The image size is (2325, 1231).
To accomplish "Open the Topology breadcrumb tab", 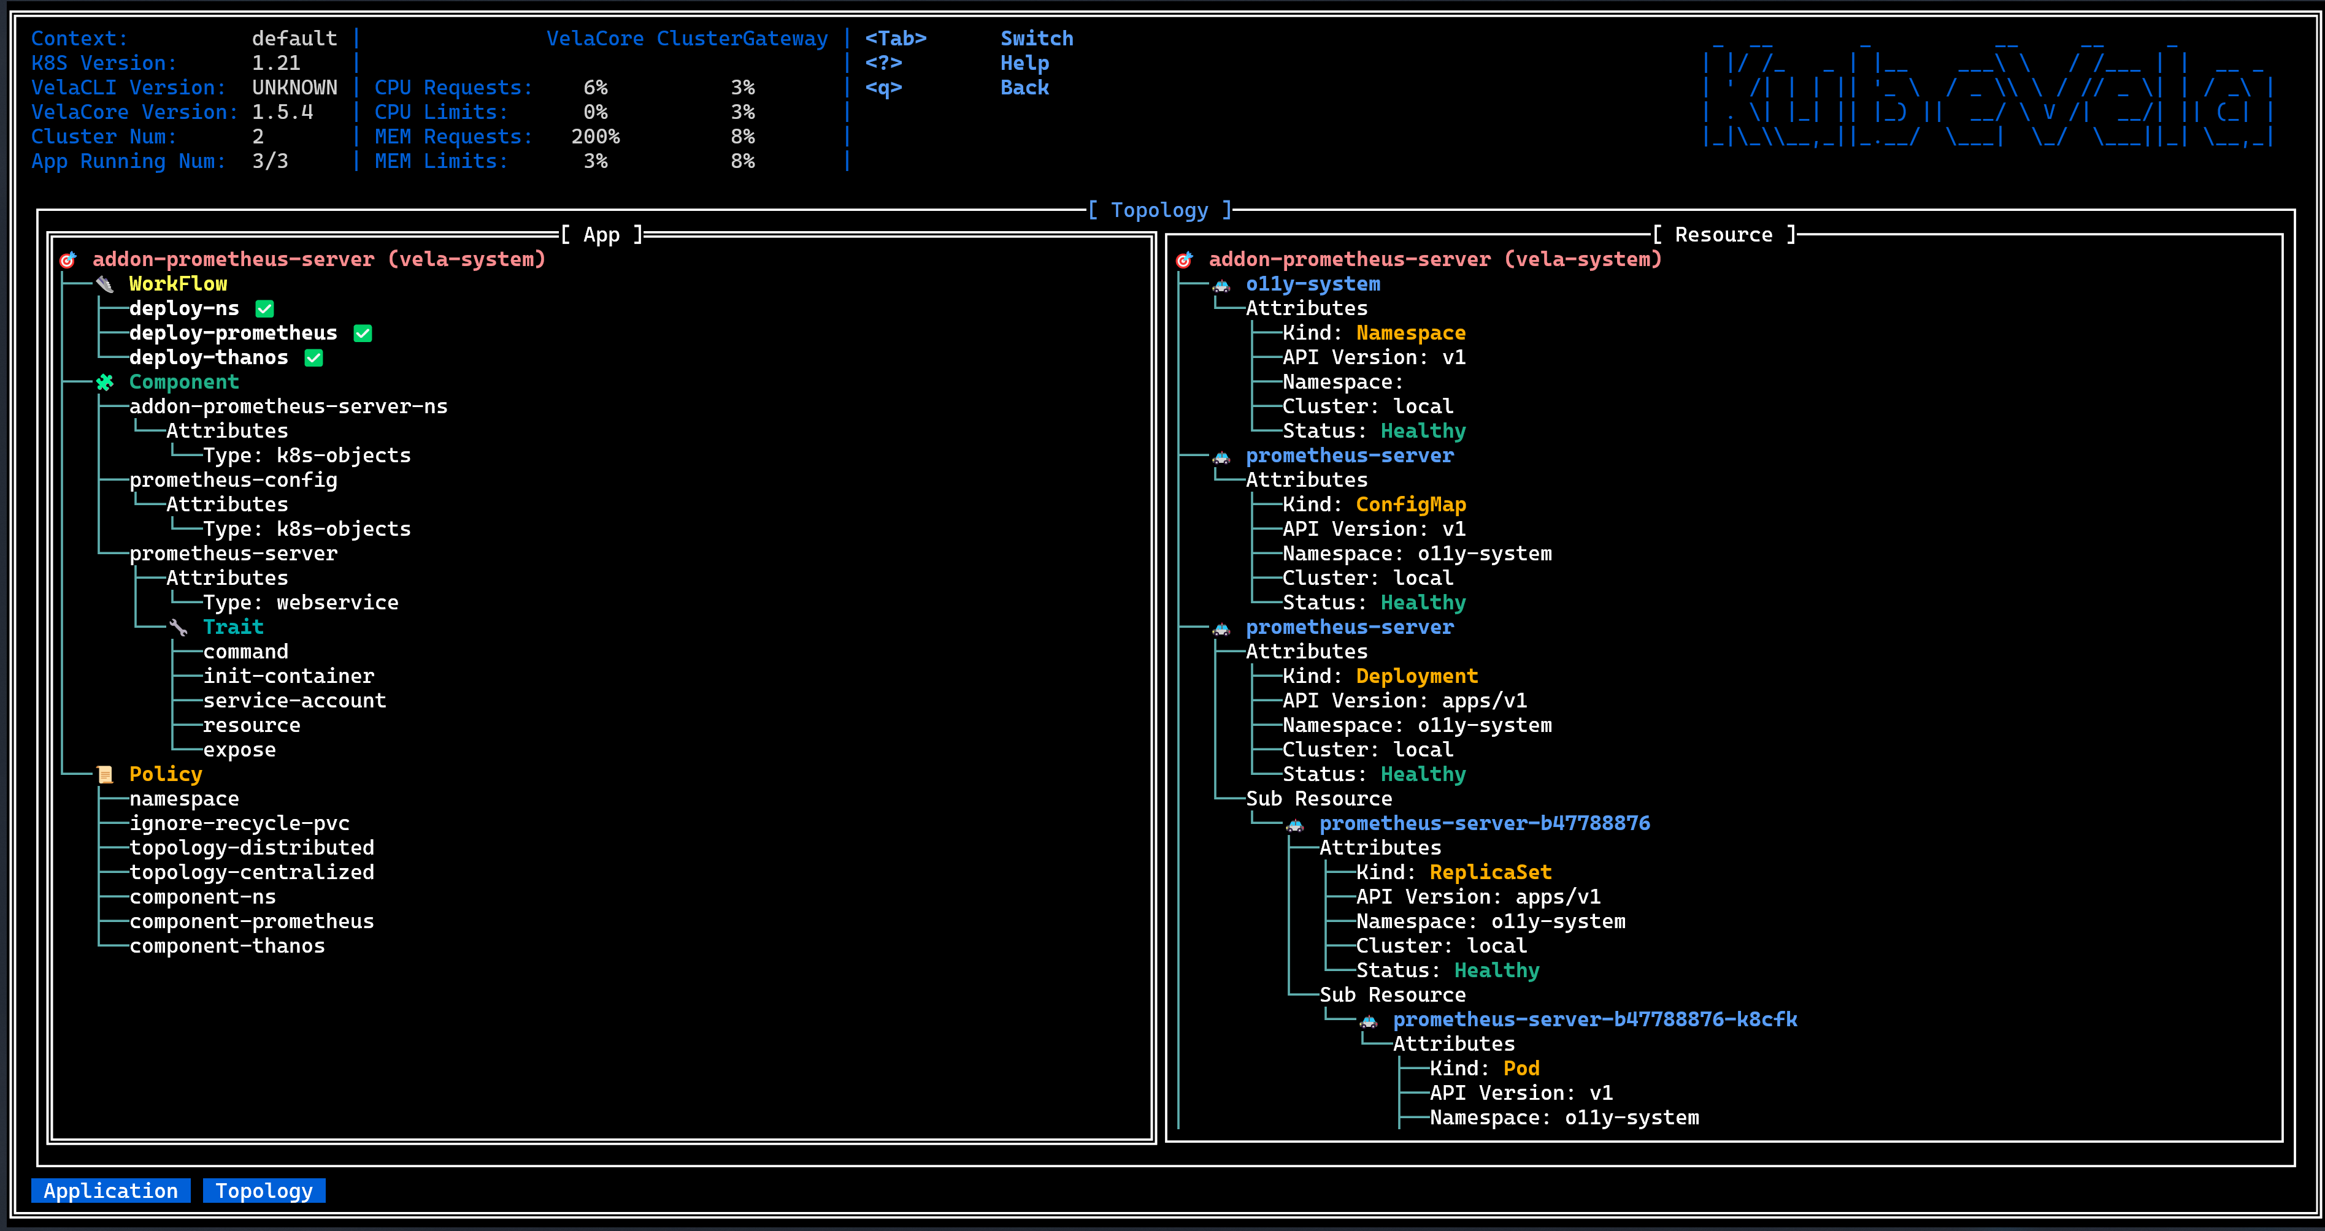I will [264, 1191].
